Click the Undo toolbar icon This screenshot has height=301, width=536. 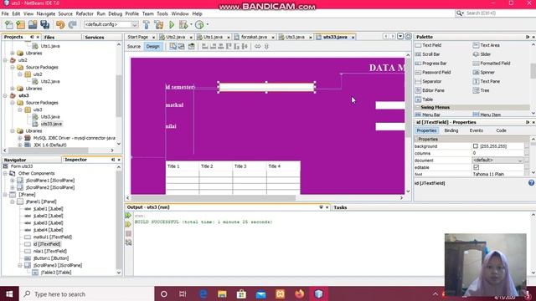point(60,24)
